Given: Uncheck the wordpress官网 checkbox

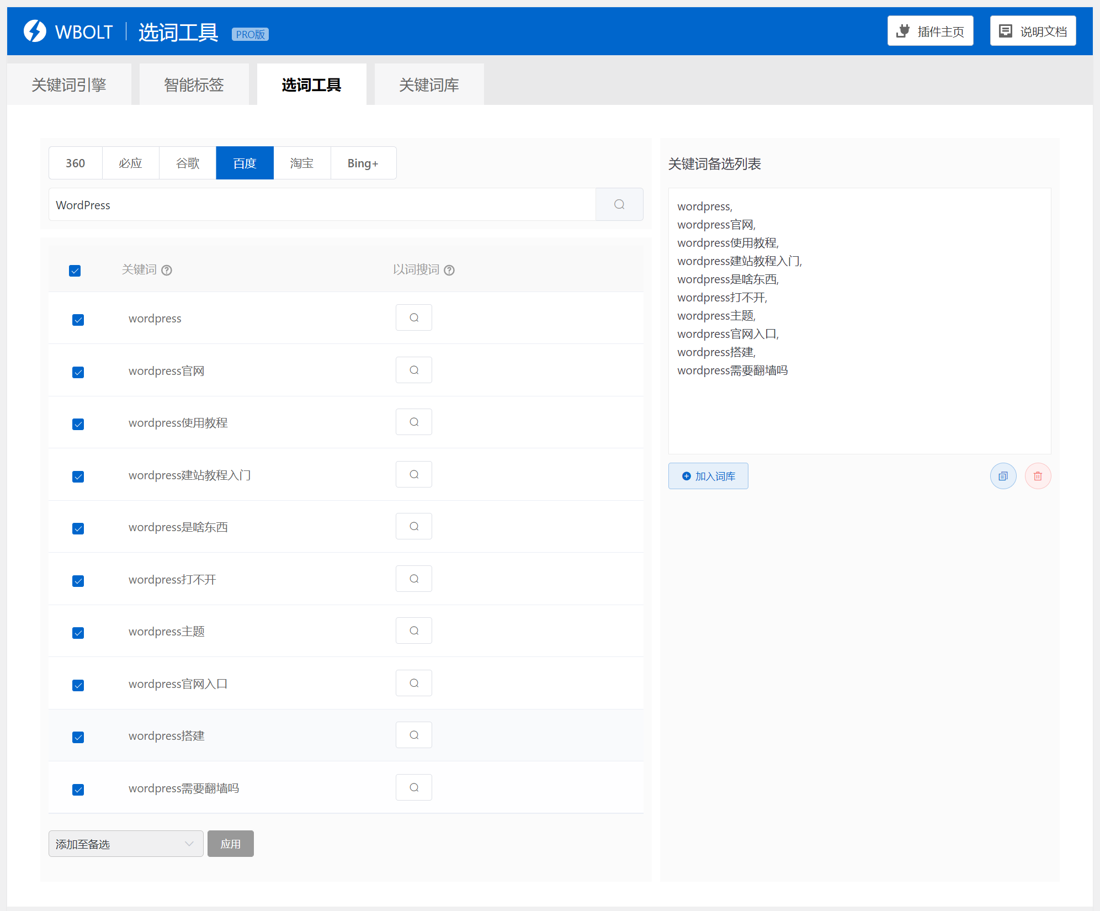Looking at the screenshot, I should 78,372.
